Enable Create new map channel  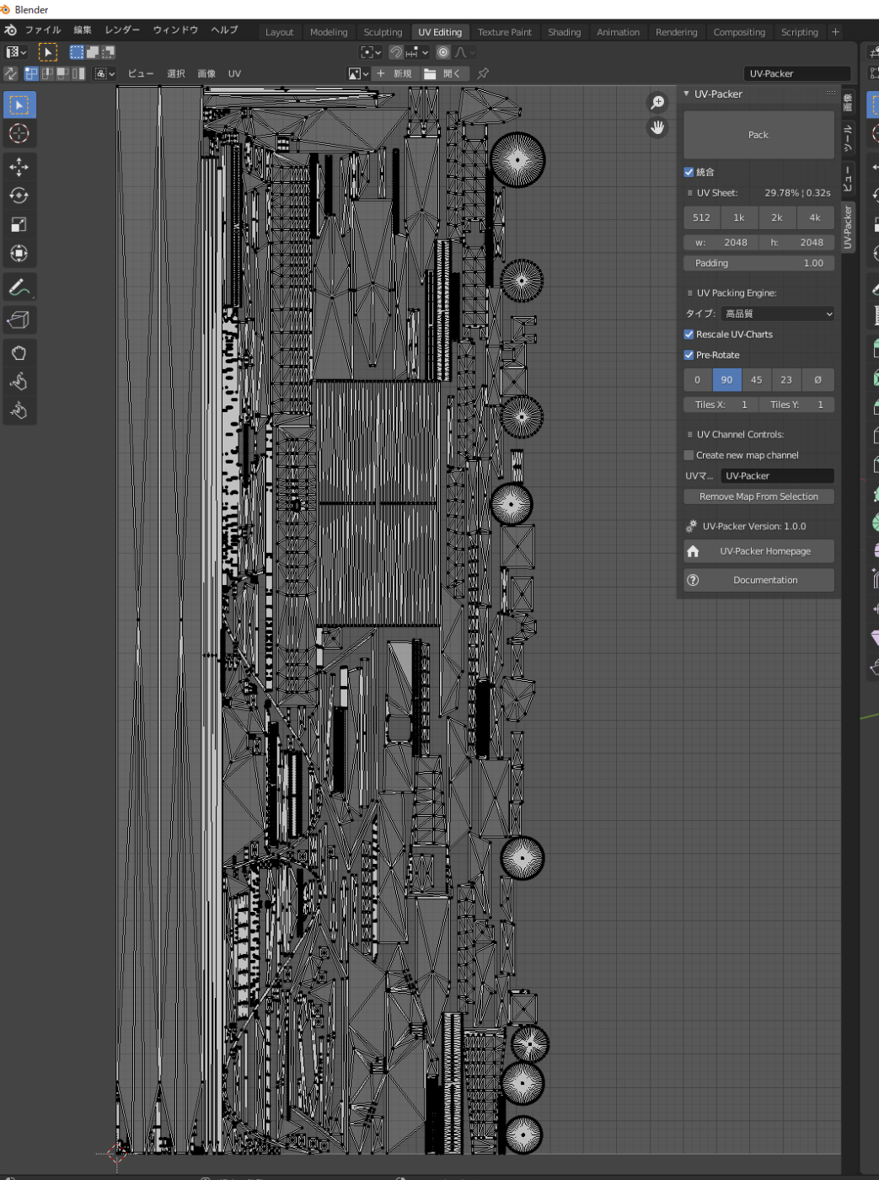(x=689, y=455)
